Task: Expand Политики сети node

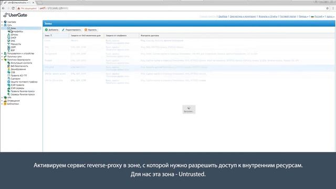Action: 2,57
